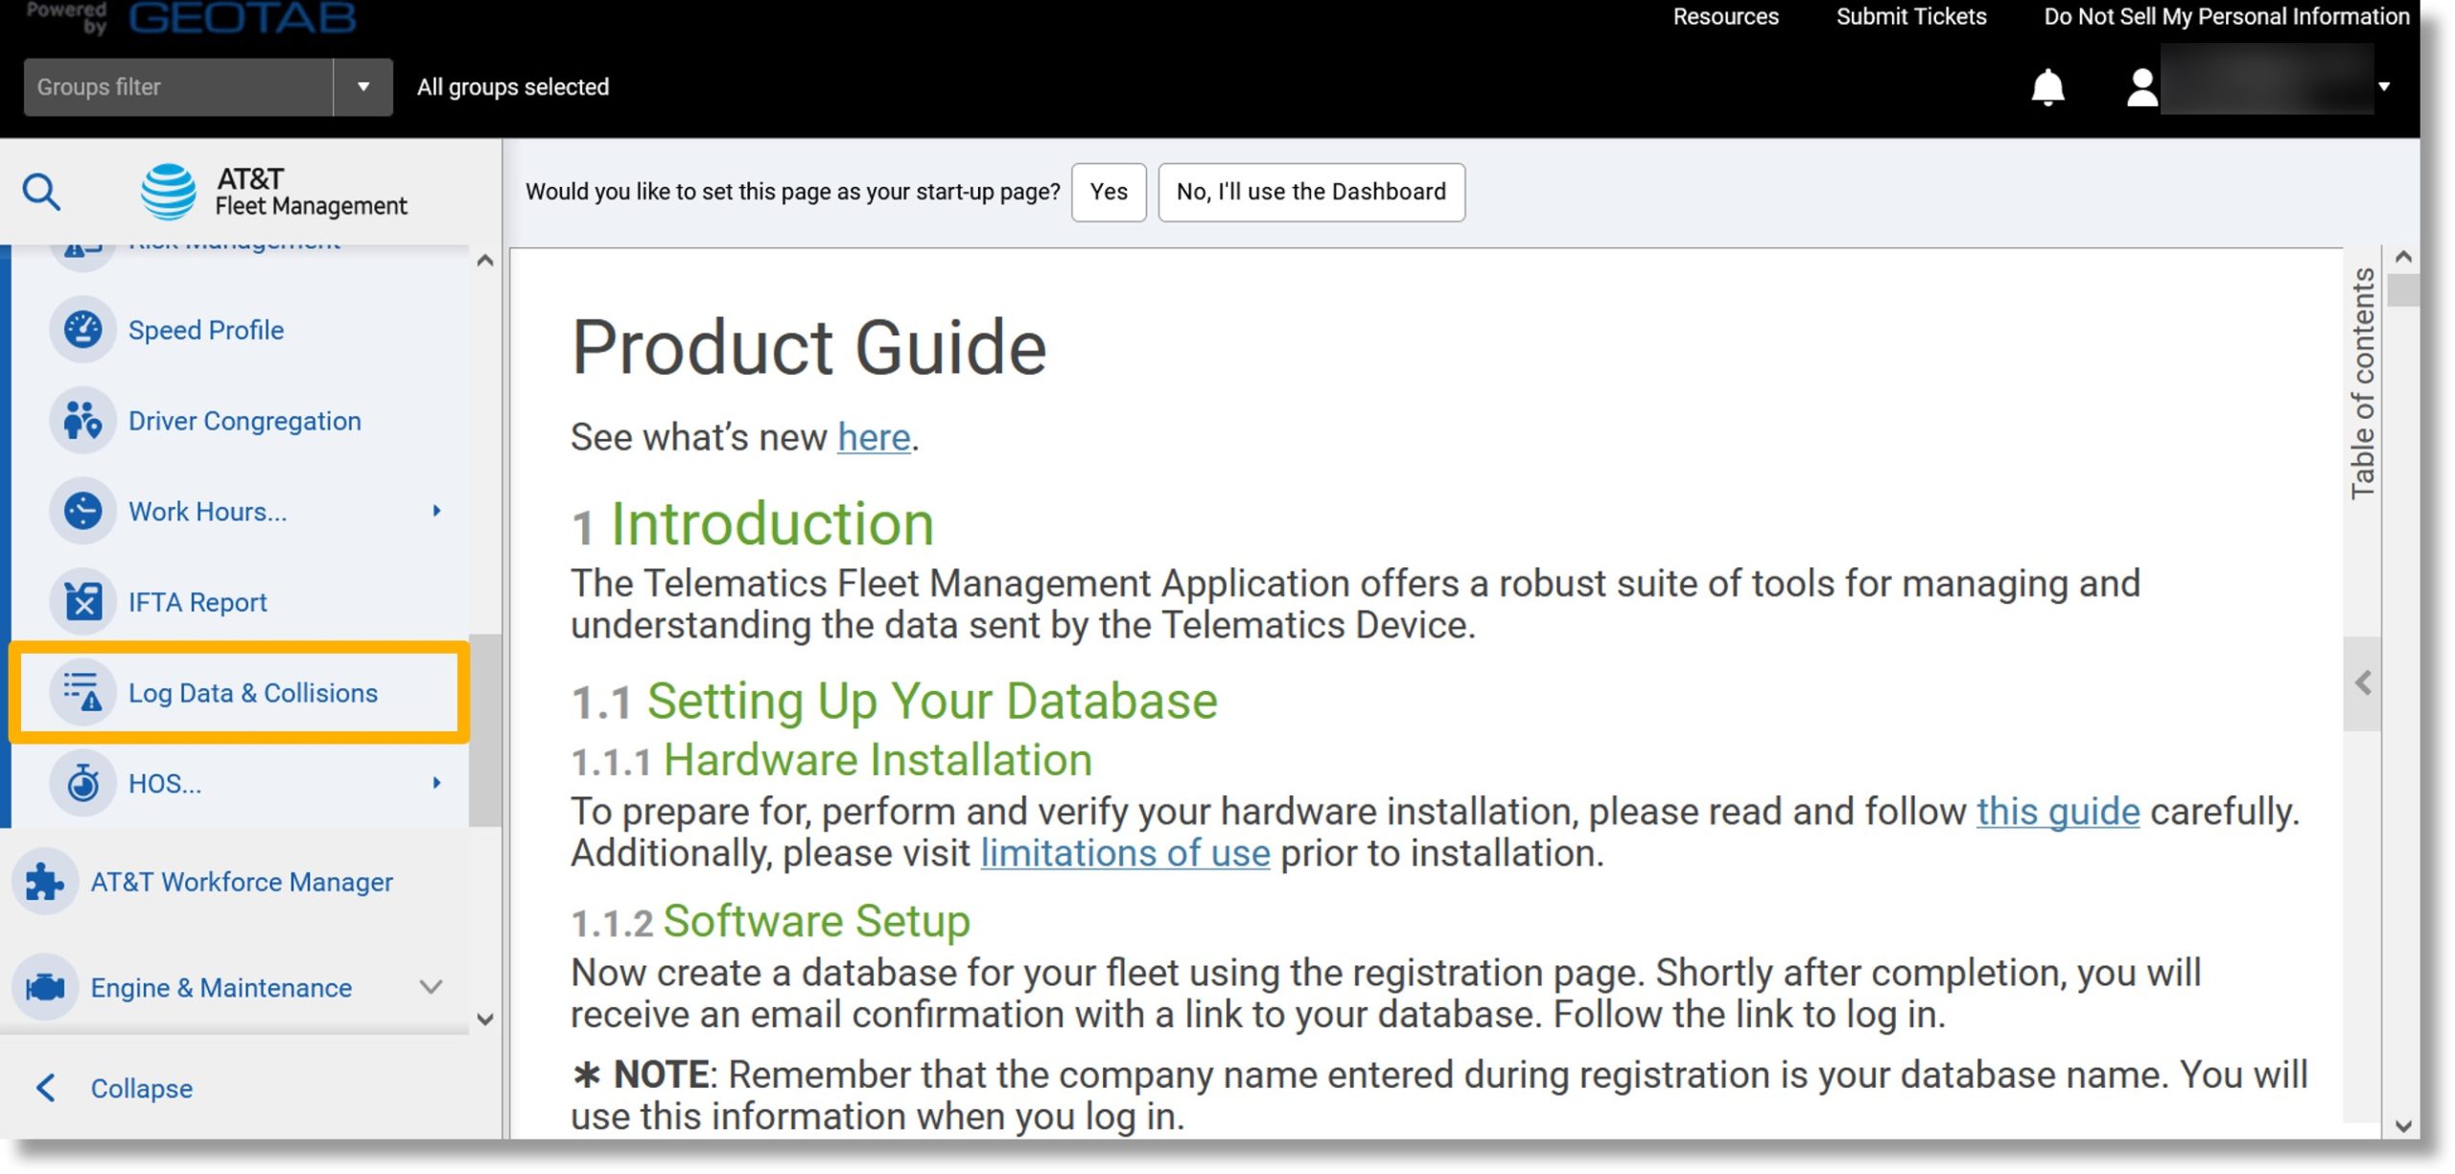Click the HOS stopwatch icon
Viewport: 2455px width, 1174px height.
click(83, 783)
